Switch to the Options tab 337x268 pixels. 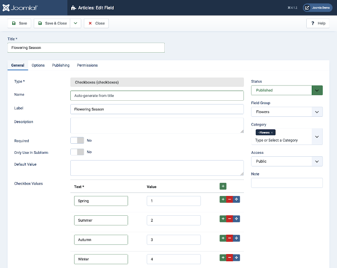coord(38,65)
